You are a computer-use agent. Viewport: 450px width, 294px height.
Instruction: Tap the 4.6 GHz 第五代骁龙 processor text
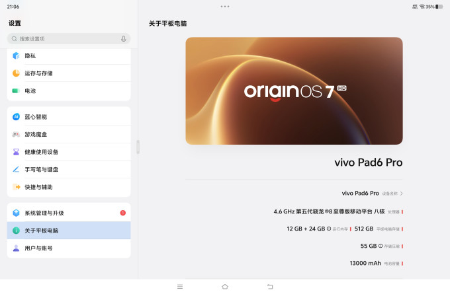pos(329,211)
